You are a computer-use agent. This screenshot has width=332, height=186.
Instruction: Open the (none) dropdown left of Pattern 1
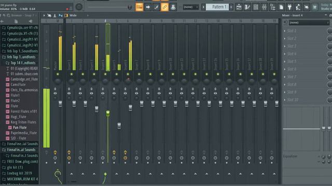tap(191, 7)
